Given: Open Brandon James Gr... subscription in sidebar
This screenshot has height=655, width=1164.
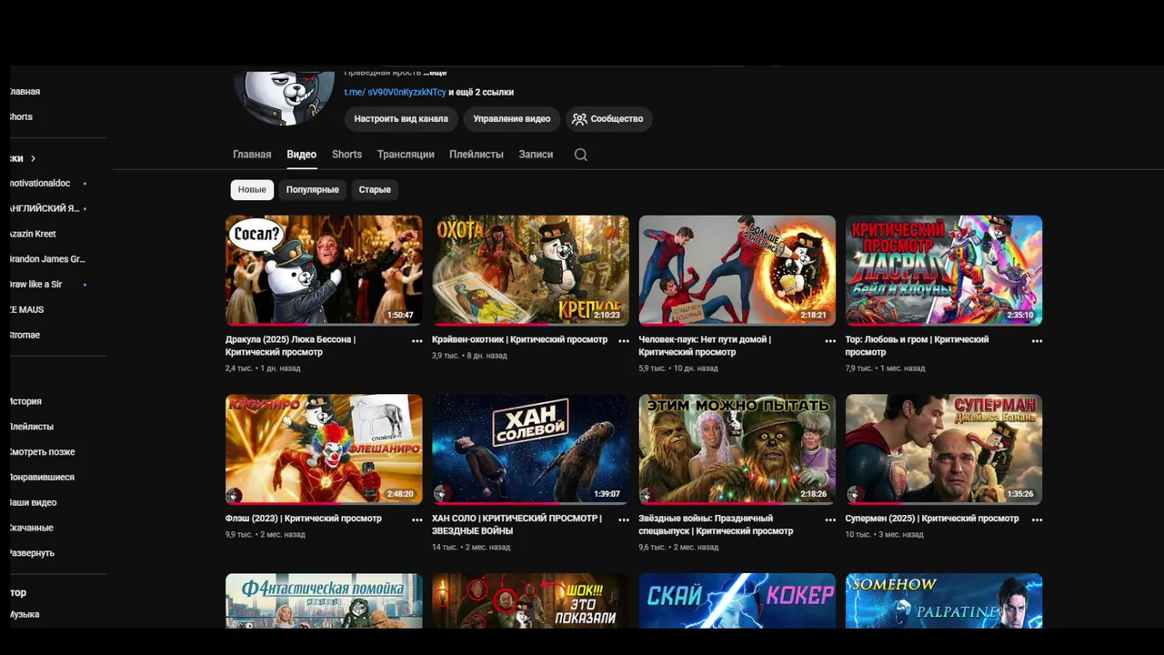Looking at the screenshot, I should [x=48, y=259].
